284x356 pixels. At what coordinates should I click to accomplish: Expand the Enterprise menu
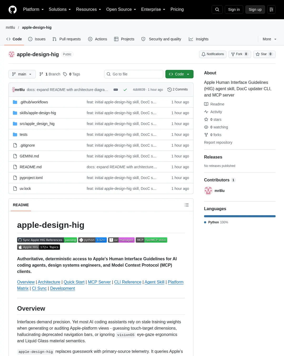point(153,9)
